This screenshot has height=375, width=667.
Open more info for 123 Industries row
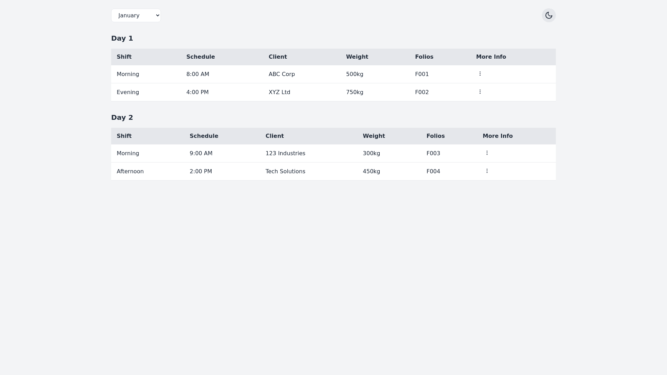[487, 153]
